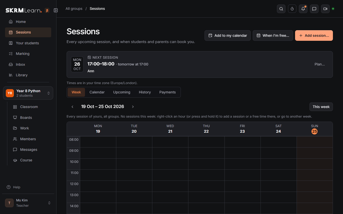Open notifications bell icon
The height and width of the screenshot is (214, 343).
(303, 9)
